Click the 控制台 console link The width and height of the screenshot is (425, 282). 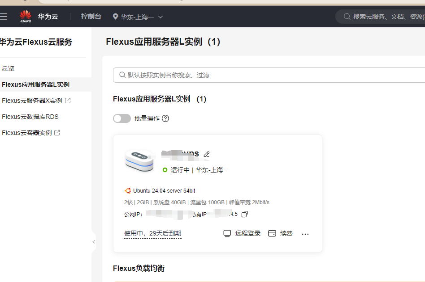[x=91, y=17]
